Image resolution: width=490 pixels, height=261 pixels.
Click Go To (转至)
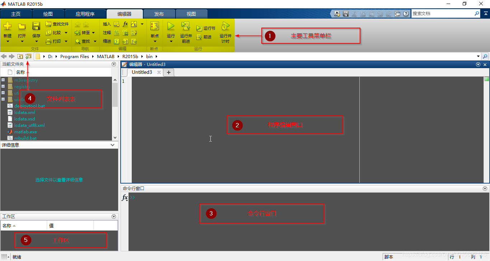[x=83, y=33]
